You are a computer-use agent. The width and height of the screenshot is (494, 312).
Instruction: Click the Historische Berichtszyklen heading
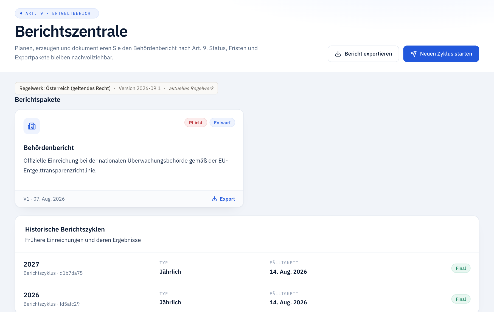(65, 229)
